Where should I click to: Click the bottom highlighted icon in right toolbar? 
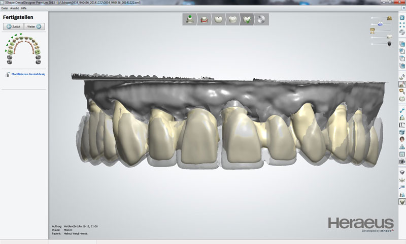[402, 202]
